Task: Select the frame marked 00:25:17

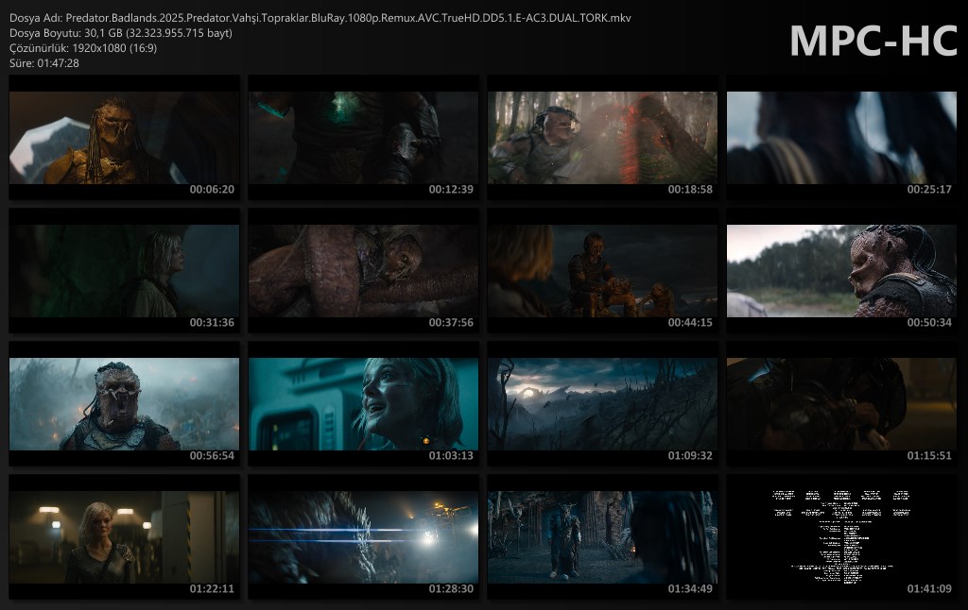Action: click(841, 138)
